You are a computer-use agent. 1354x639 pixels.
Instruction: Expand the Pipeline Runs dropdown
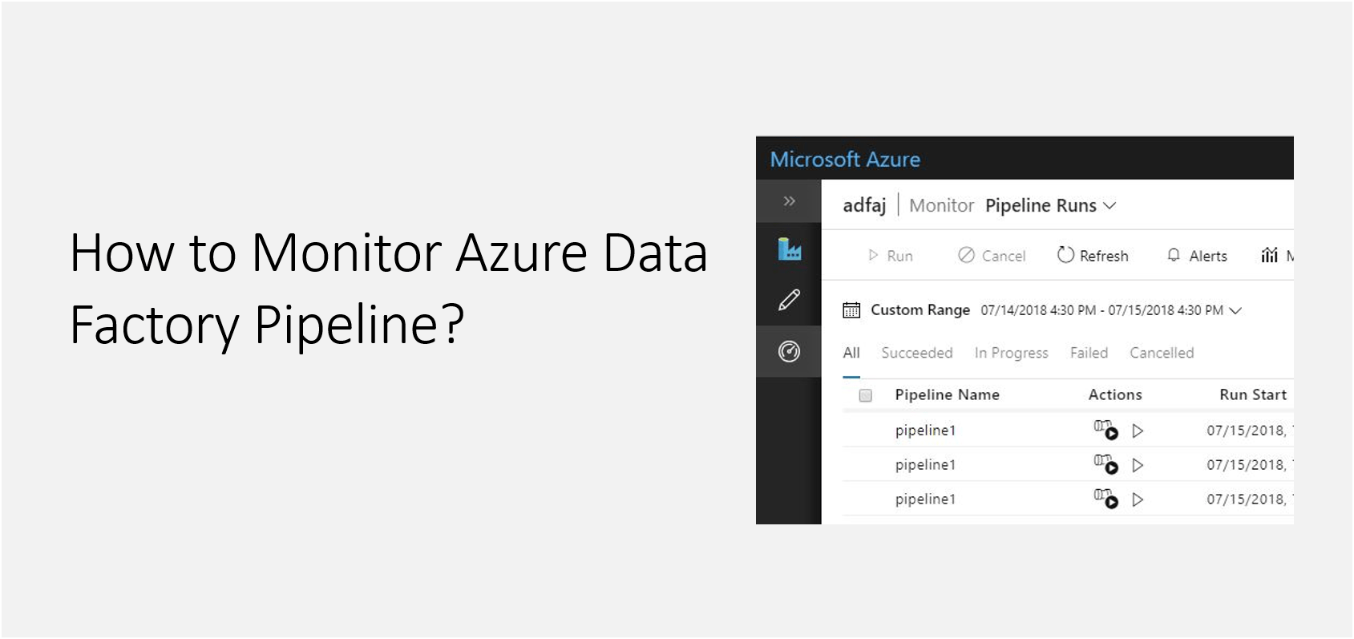click(1111, 205)
